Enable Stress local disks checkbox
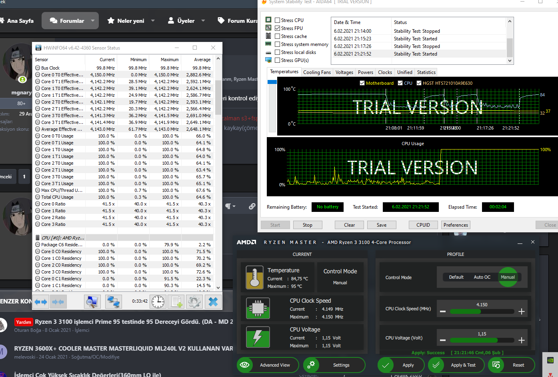558x377 pixels. pyautogui.click(x=277, y=52)
